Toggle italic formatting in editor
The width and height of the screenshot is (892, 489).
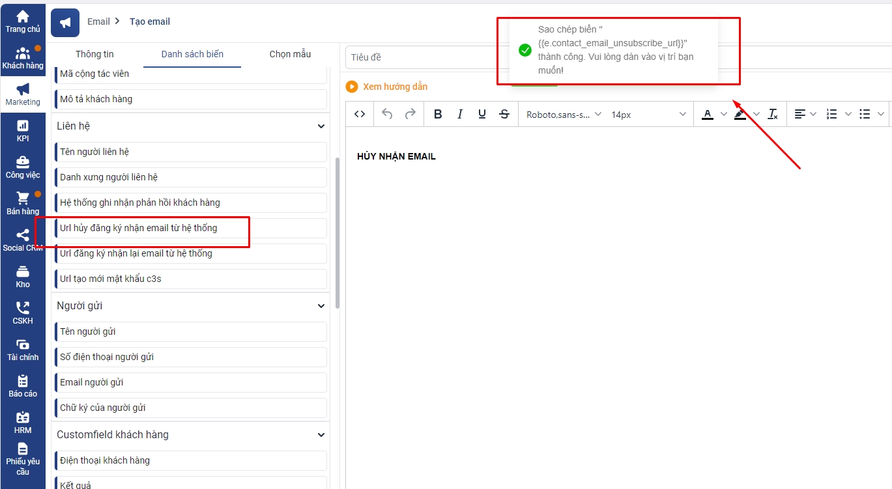[x=460, y=114]
